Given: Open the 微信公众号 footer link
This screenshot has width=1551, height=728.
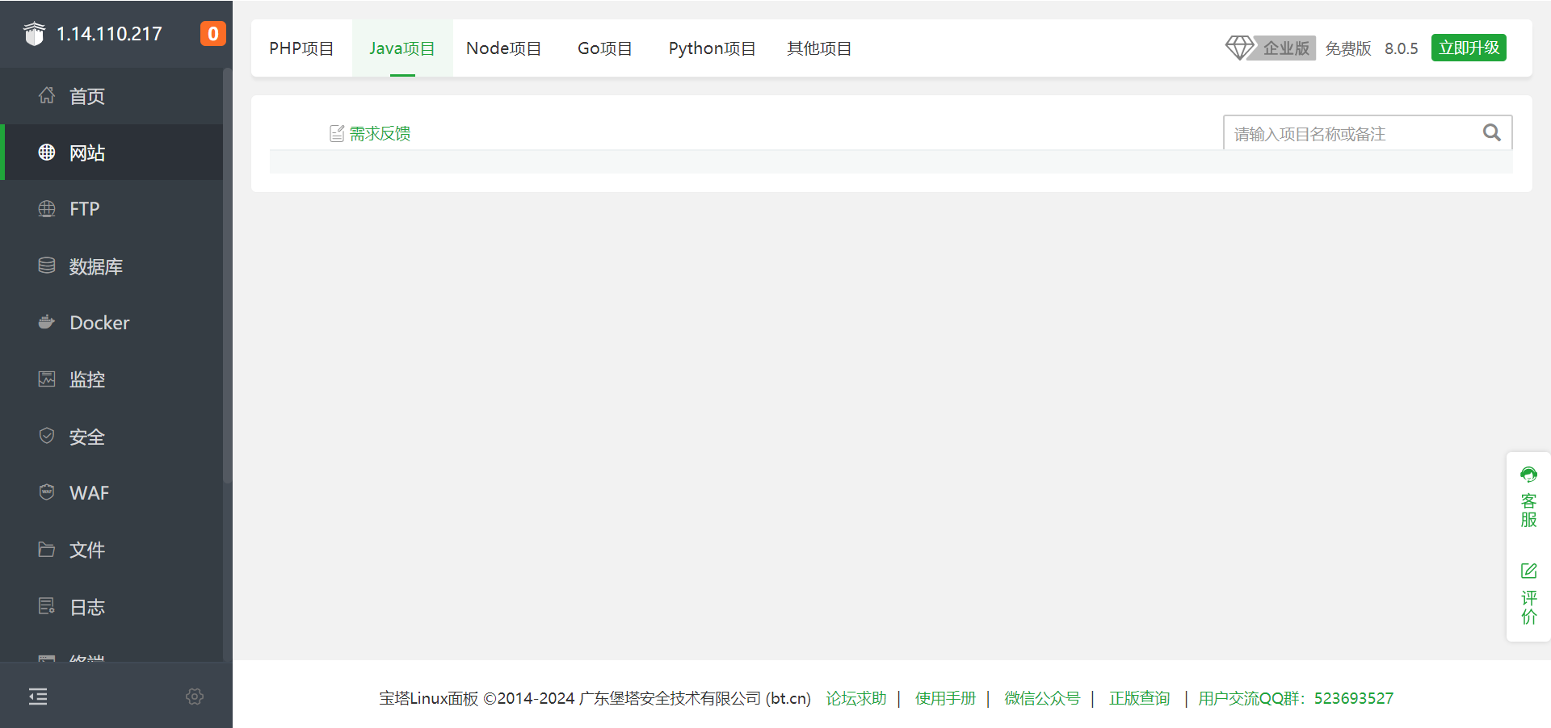Looking at the screenshot, I should [1042, 698].
